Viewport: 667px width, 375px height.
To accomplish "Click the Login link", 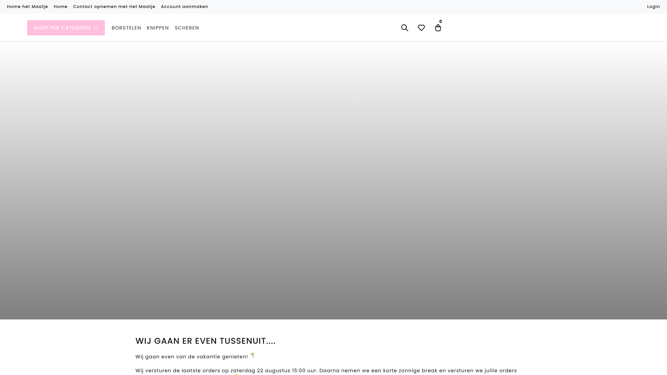I will point(653,7).
